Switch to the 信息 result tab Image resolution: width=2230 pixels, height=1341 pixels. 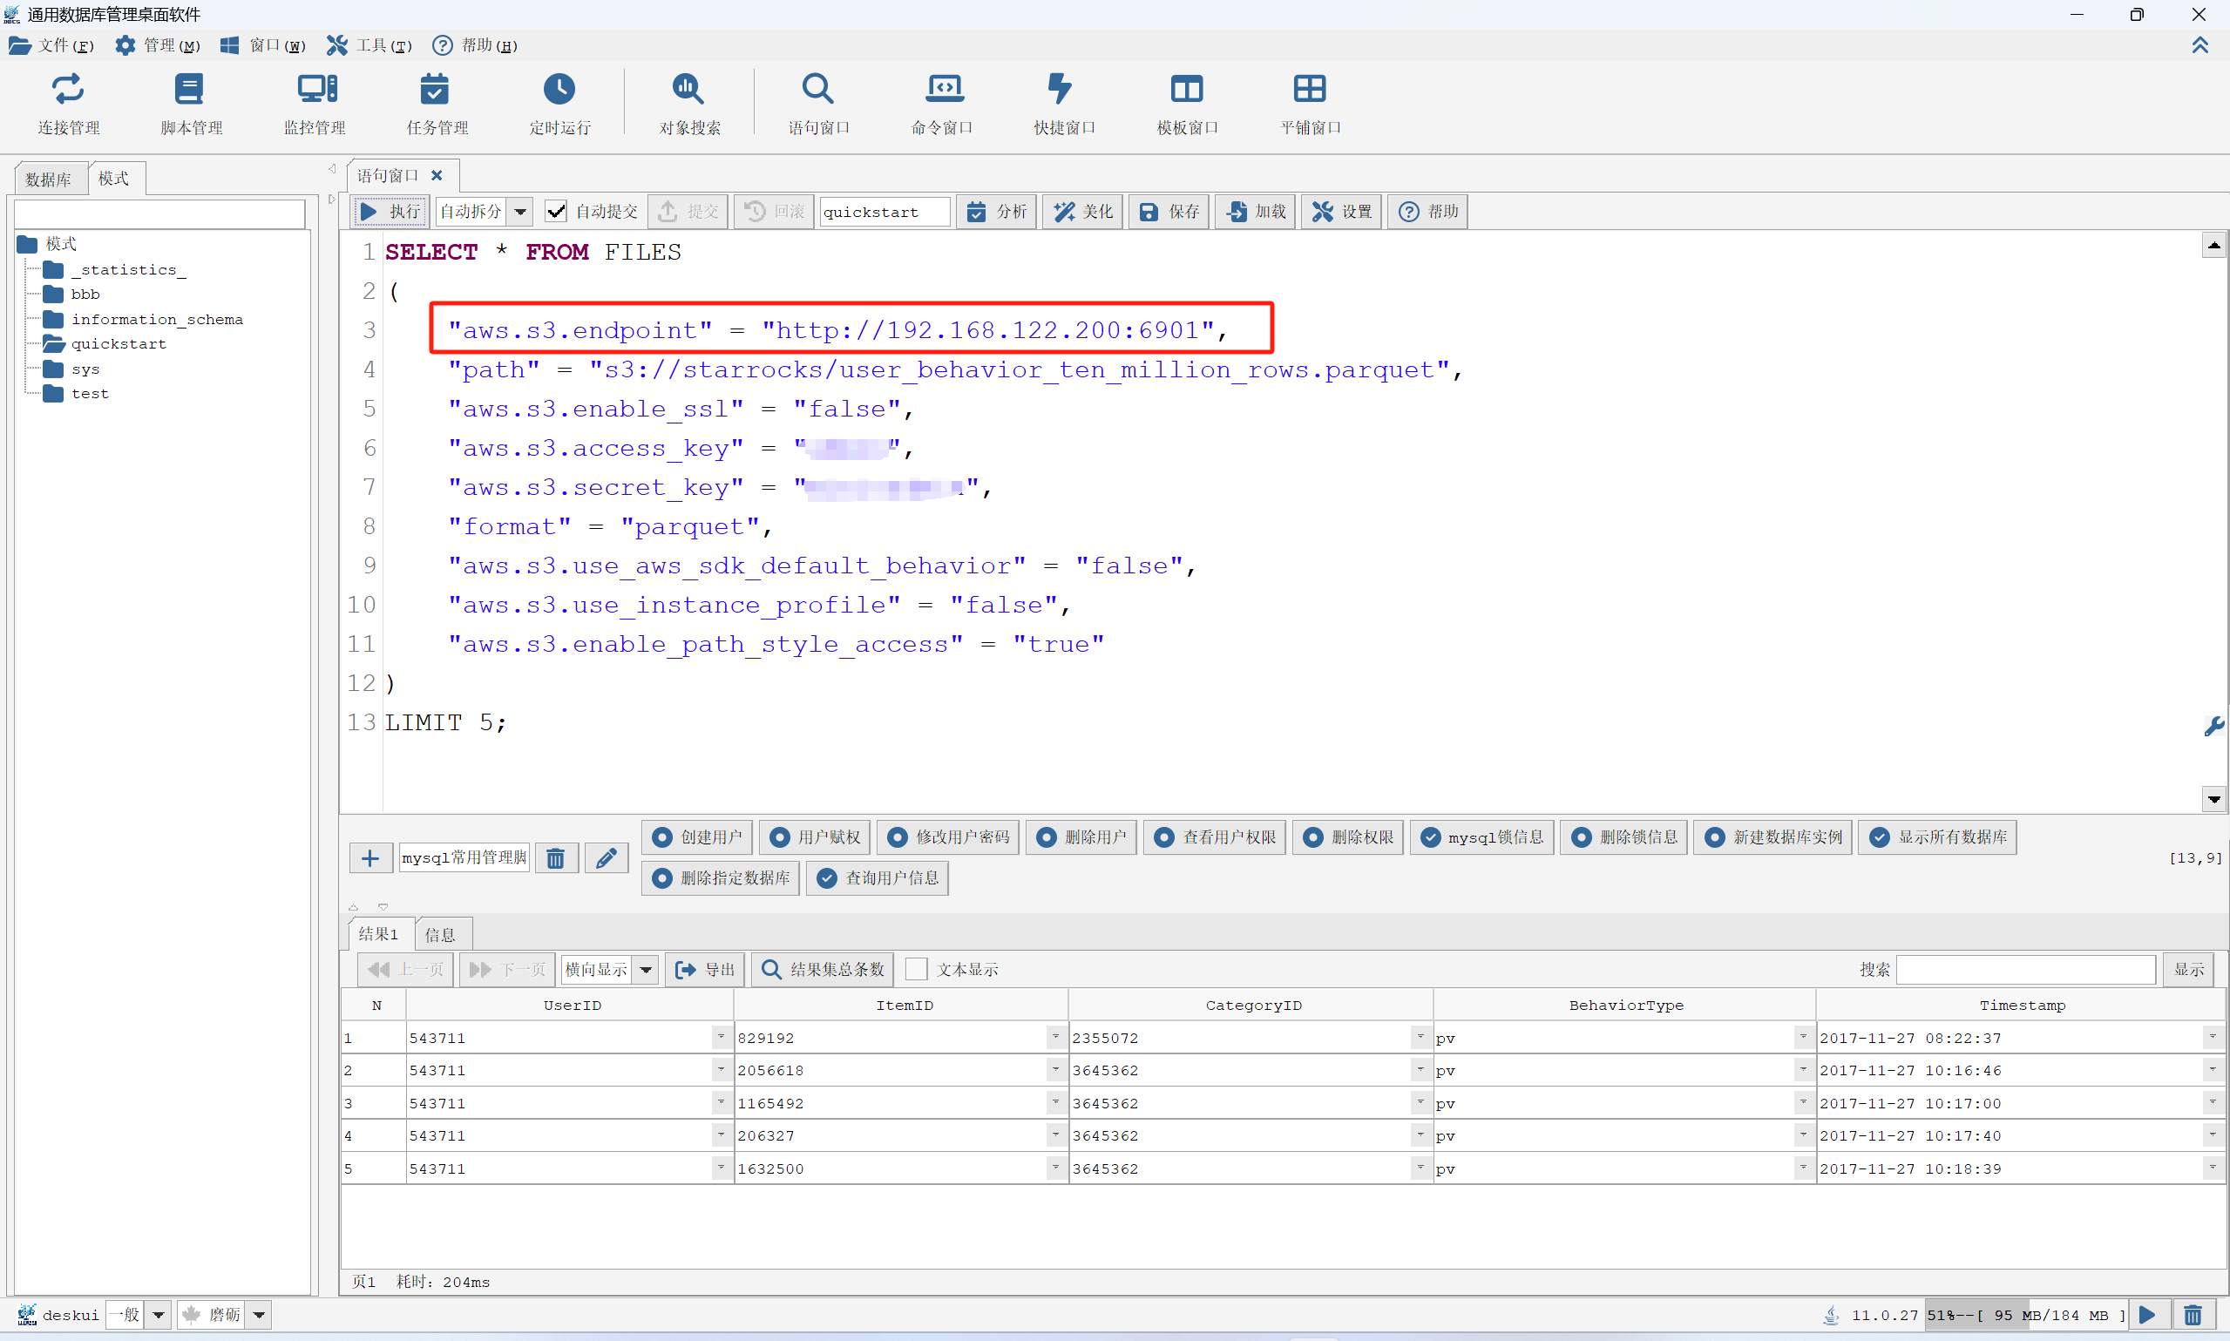pos(440,934)
